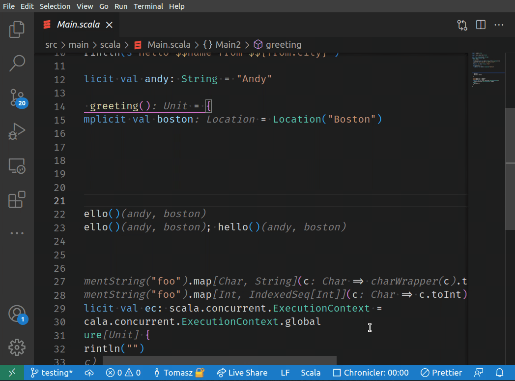This screenshot has height=381, width=515.
Task: Open the Run menu
Action: [121, 6]
